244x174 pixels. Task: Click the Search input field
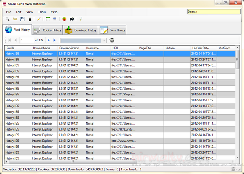[x=214, y=11]
